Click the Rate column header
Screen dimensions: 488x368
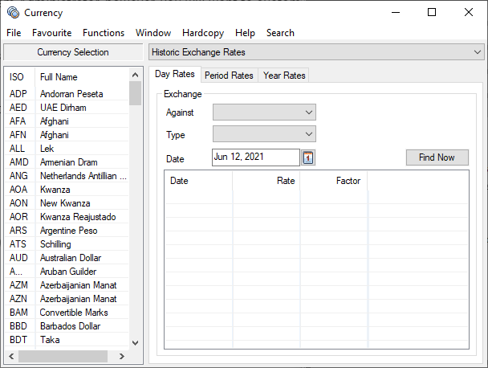click(266, 181)
